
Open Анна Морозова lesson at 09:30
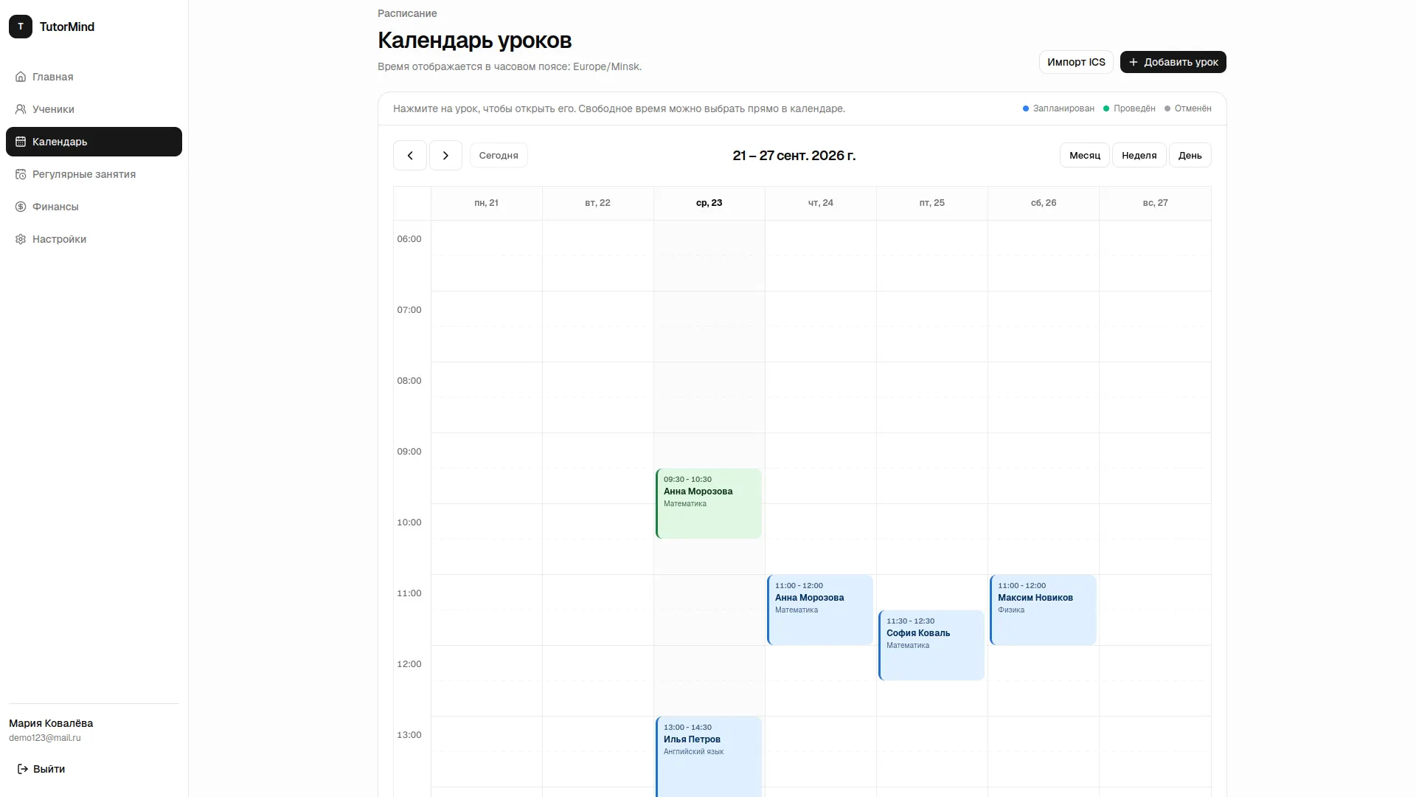(x=709, y=503)
